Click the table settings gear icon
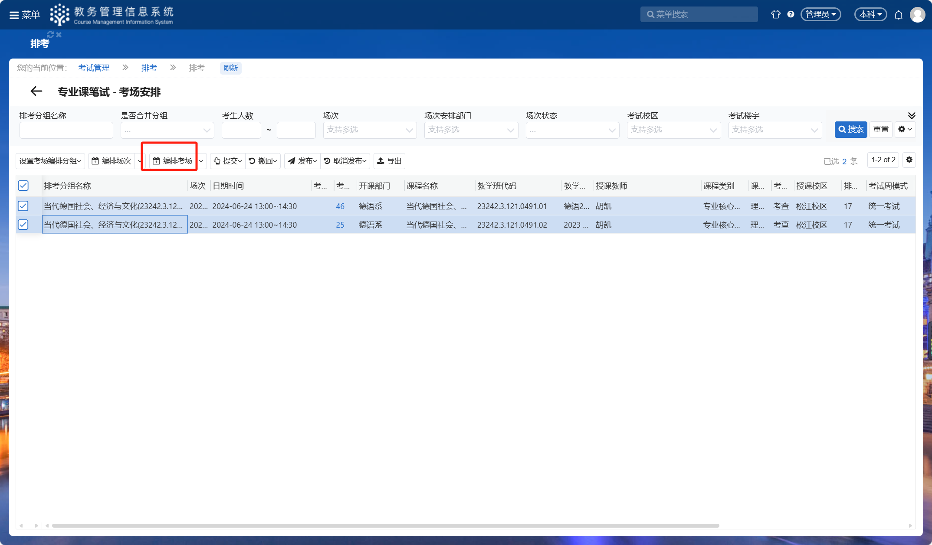932x545 pixels. pos(909,160)
